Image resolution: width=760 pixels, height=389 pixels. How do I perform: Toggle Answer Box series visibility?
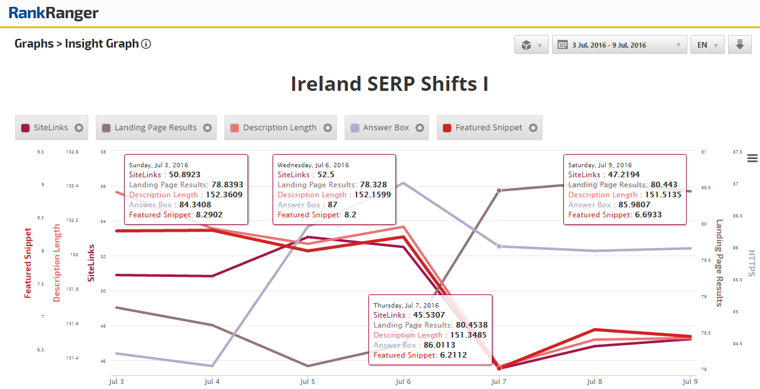coord(385,128)
